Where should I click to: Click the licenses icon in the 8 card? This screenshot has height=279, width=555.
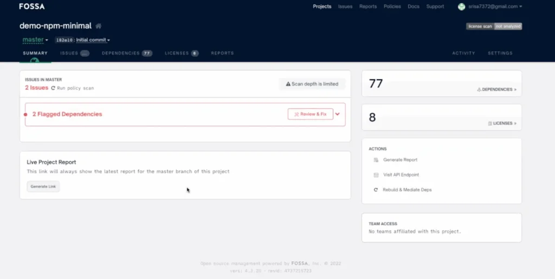[x=490, y=124]
